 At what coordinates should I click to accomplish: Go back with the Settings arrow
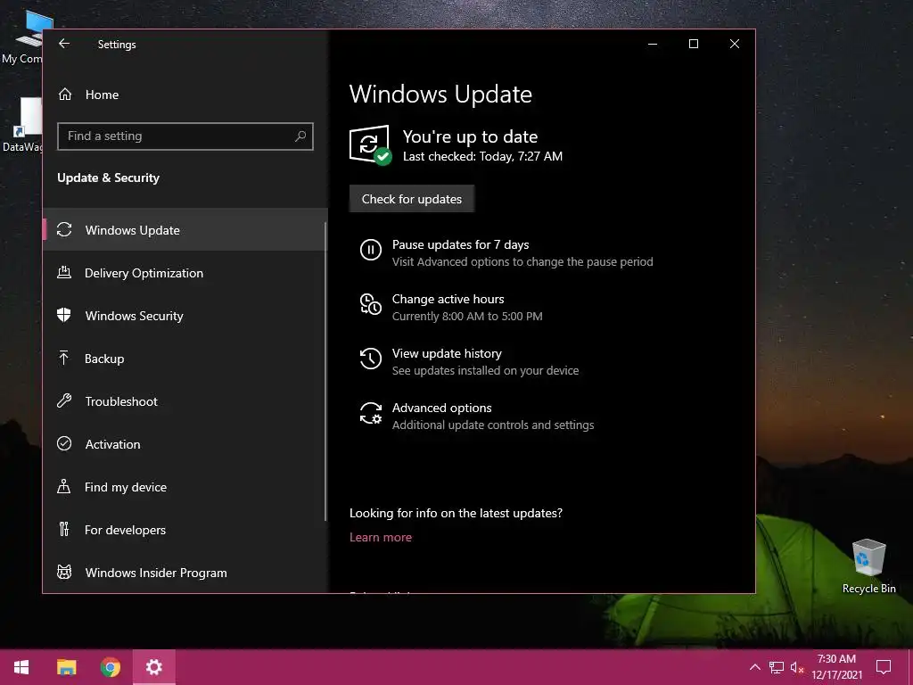64,44
